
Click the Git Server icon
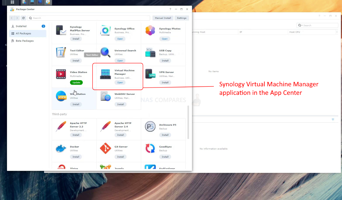click(106, 148)
